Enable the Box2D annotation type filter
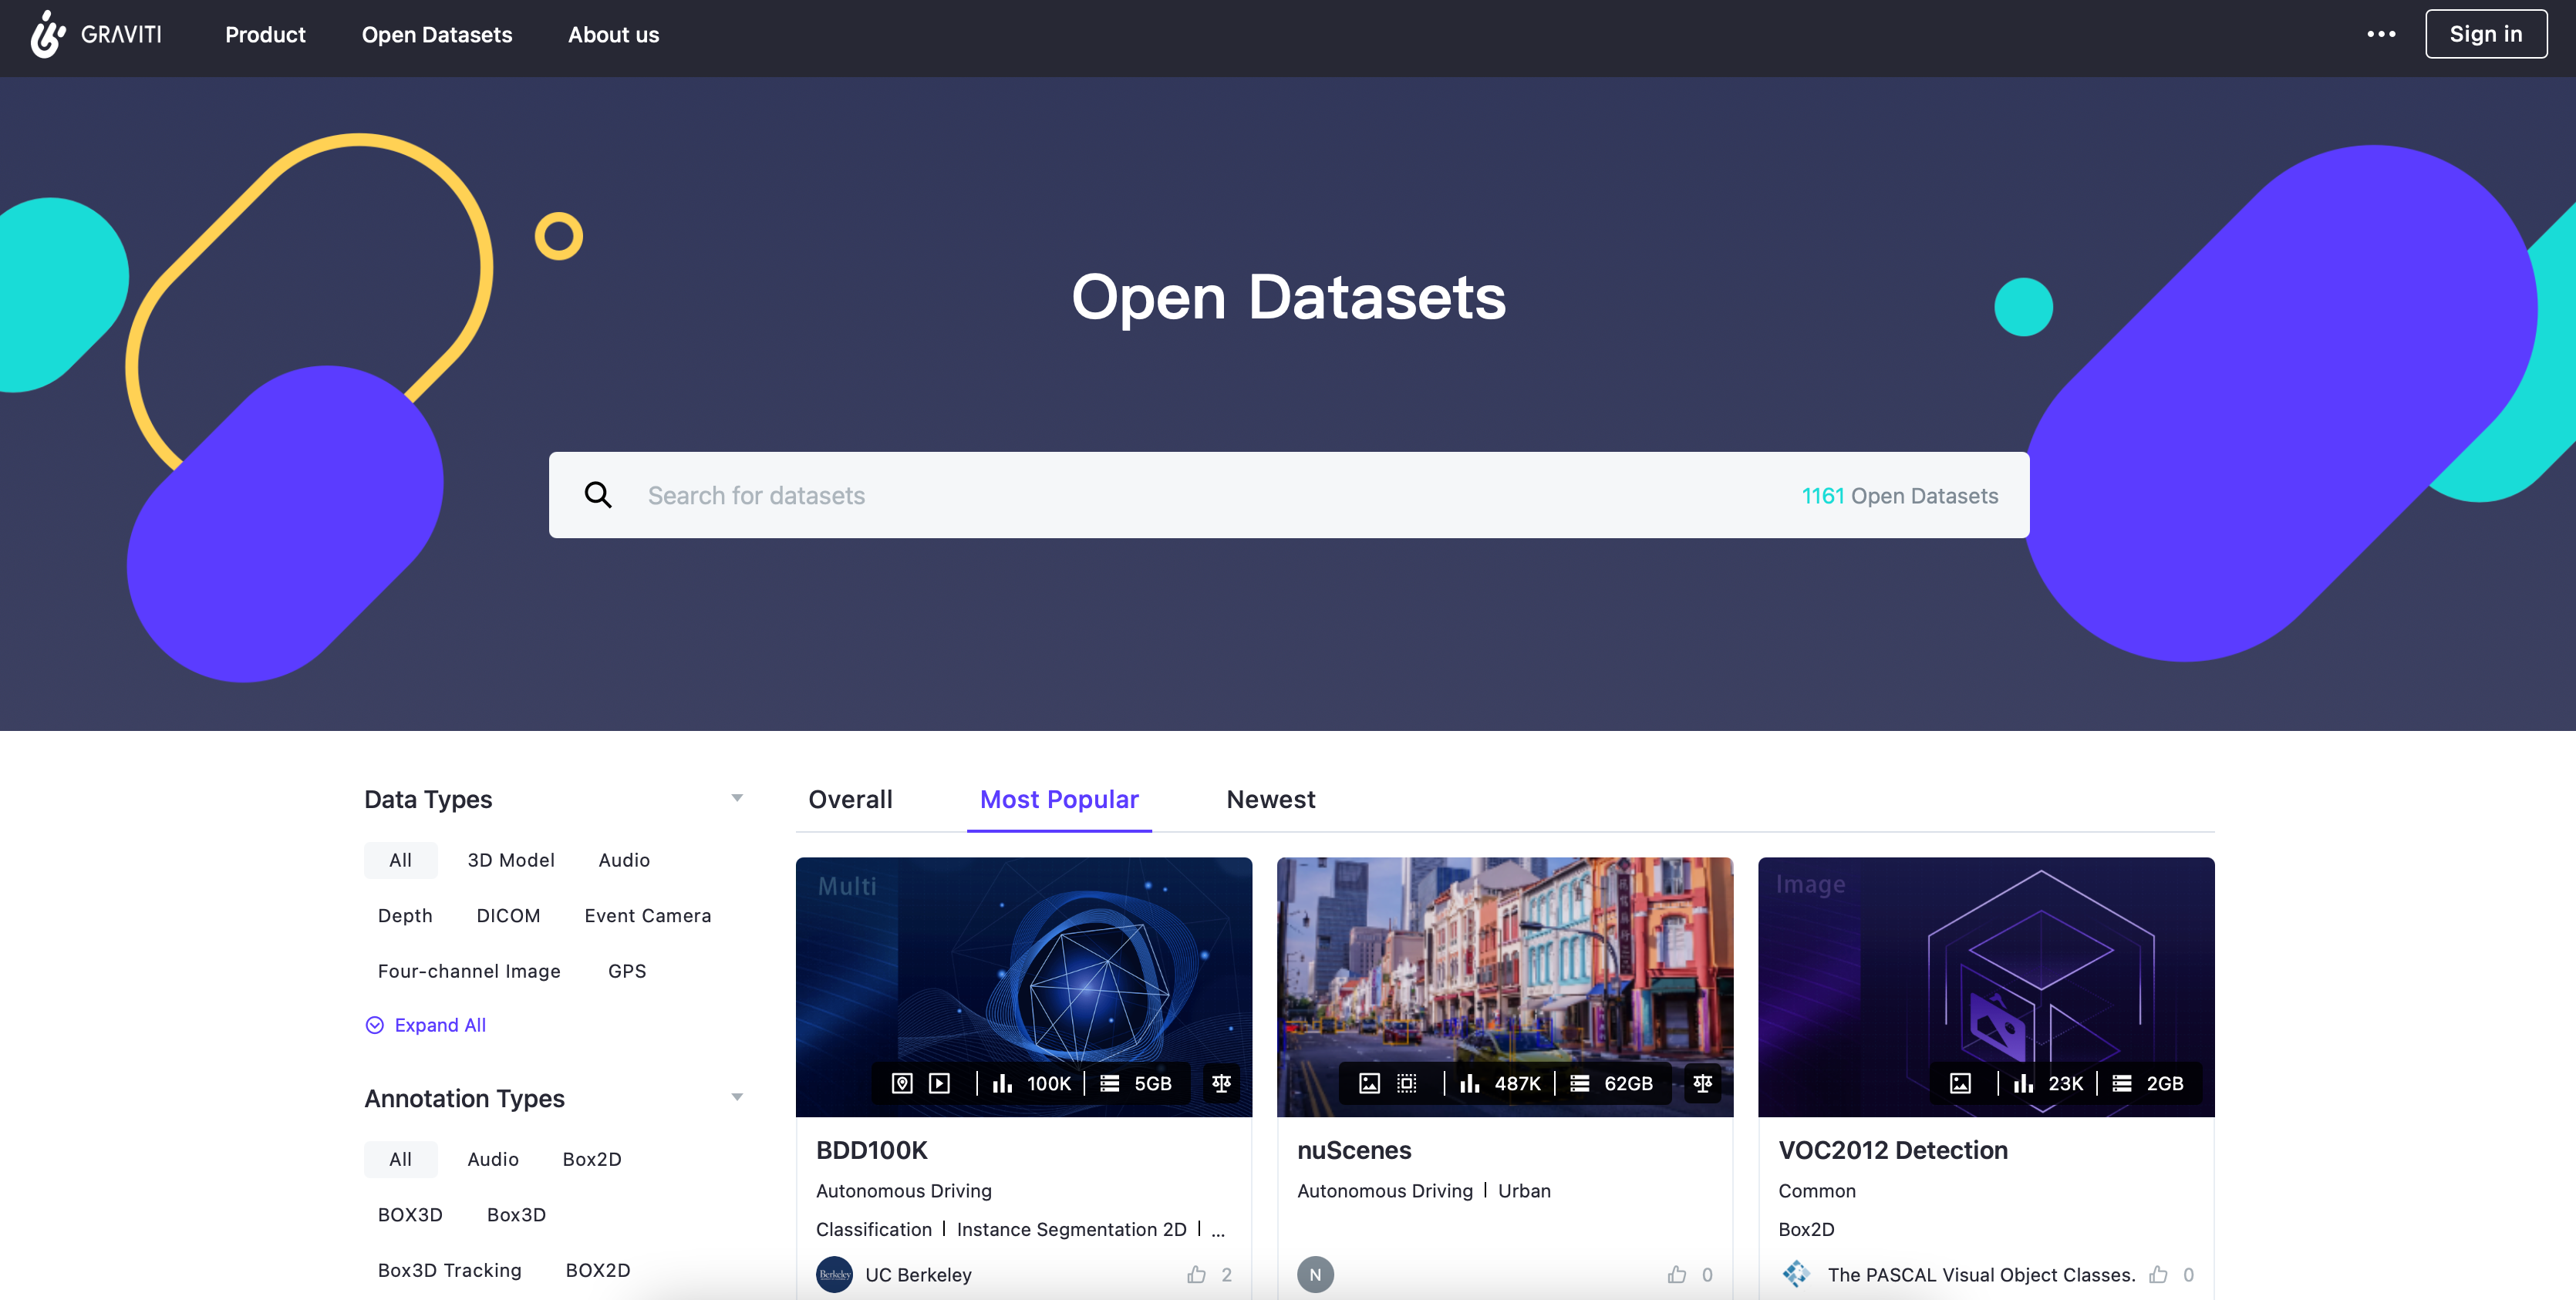Viewport: 2576px width, 1300px height. point(591,1159)
